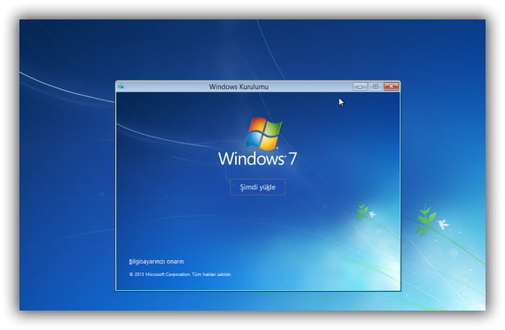Click the yellow pane of the Windows flag

(x=270, y=143)
